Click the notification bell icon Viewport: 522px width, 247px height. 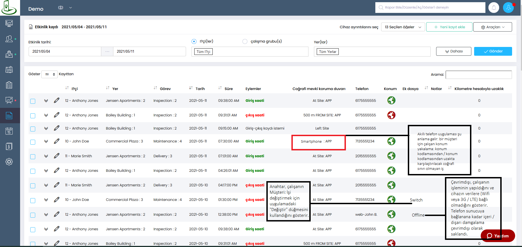(x=494, y=8)
